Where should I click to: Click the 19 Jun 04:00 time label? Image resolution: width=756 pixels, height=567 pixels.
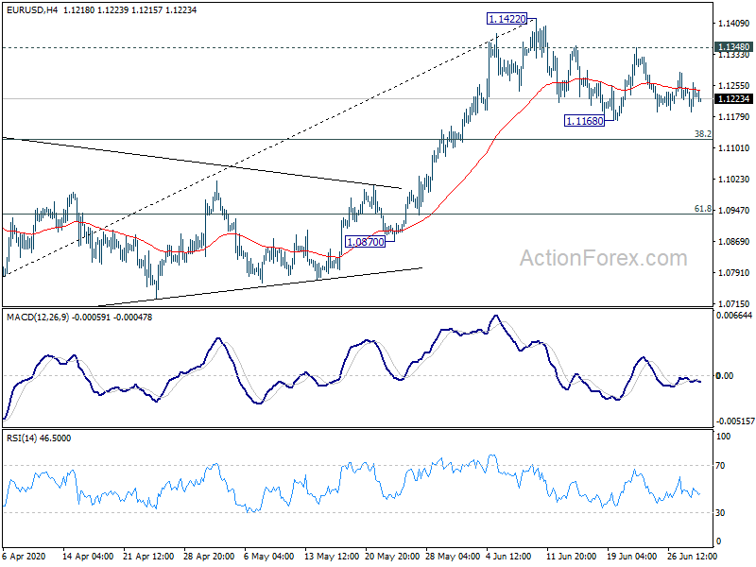pyautogui.click(x=631, y=556)
